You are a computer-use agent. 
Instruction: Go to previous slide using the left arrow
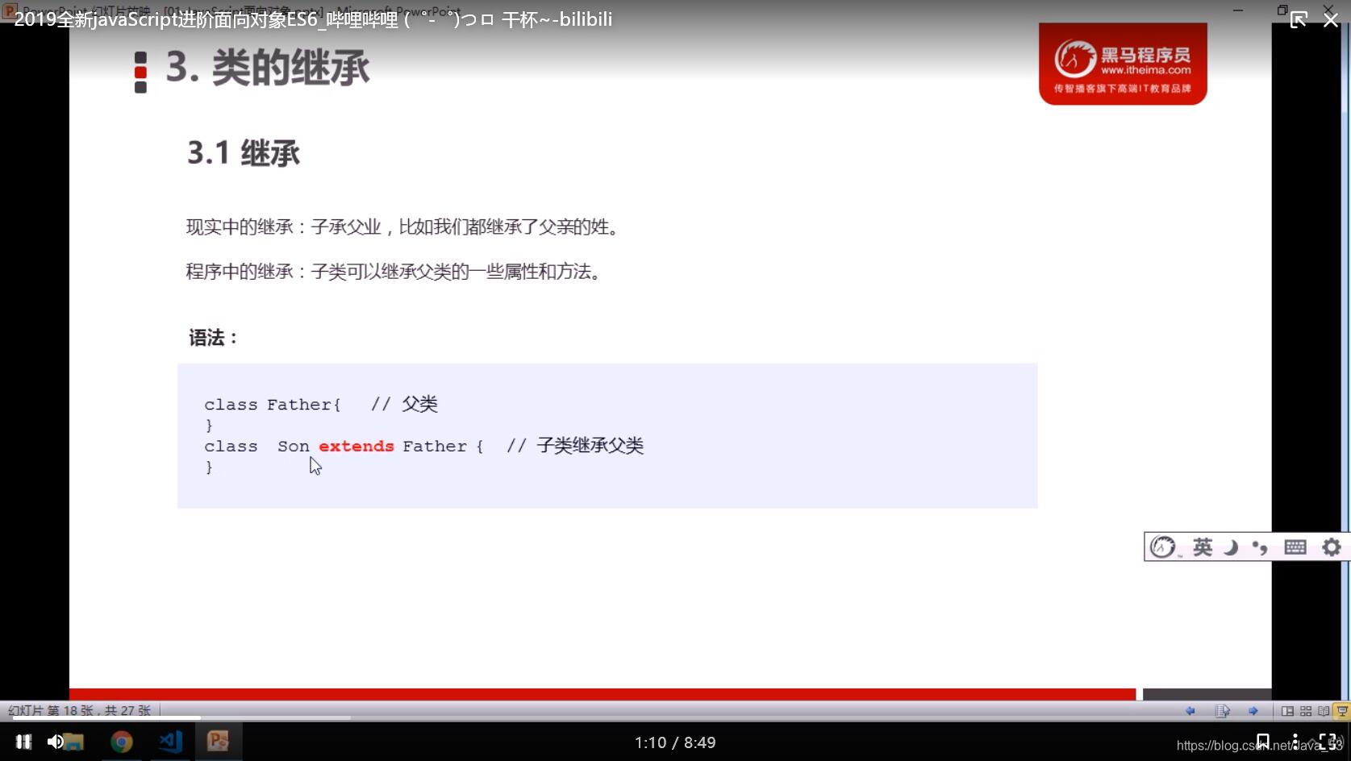coord(1190,711)
